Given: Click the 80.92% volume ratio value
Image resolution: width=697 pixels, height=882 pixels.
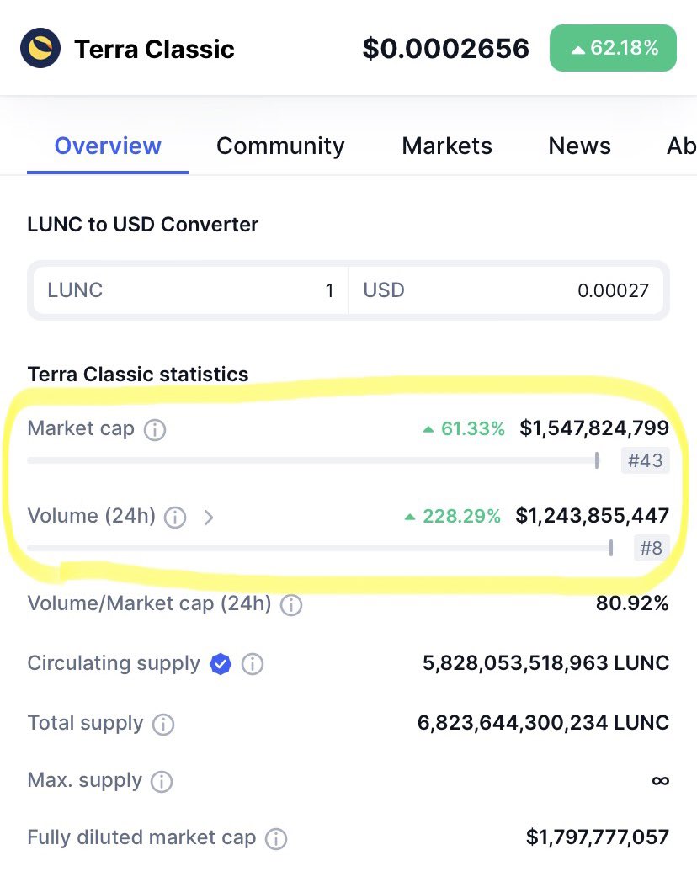Looking at the screenshot, I should coord(632,603).
